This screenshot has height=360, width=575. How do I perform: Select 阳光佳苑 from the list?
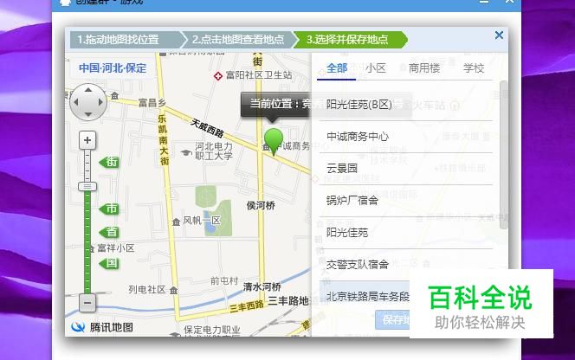click(405, 233)
